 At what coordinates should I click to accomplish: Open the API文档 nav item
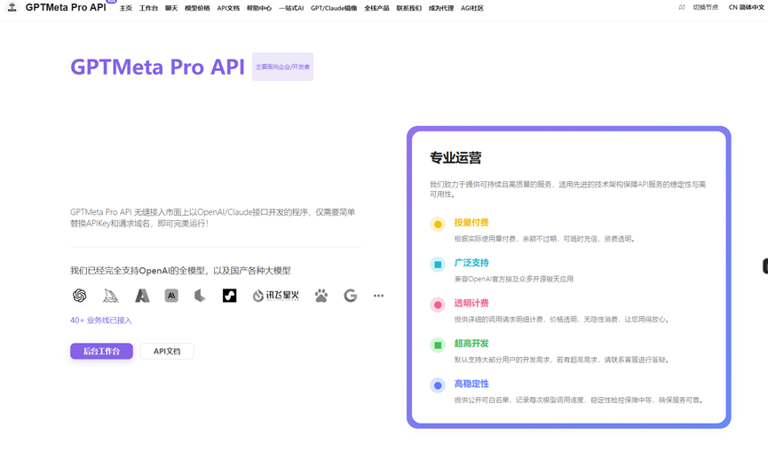(228, 8)
